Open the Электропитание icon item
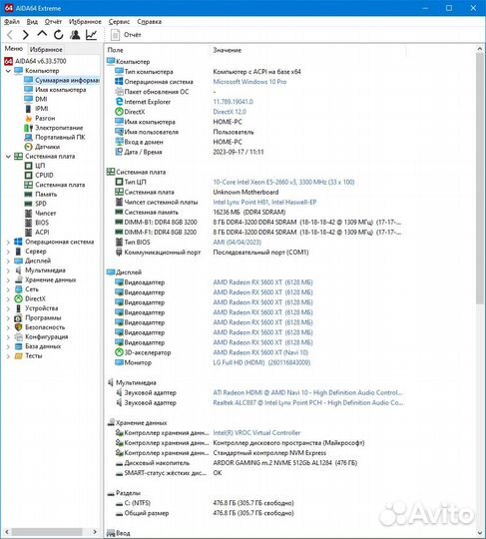This screenshot has width=486, height=539. 29,128
